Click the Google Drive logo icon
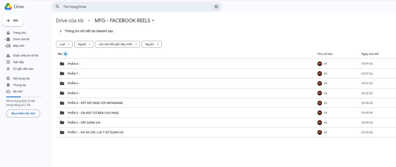 (8, 7)
